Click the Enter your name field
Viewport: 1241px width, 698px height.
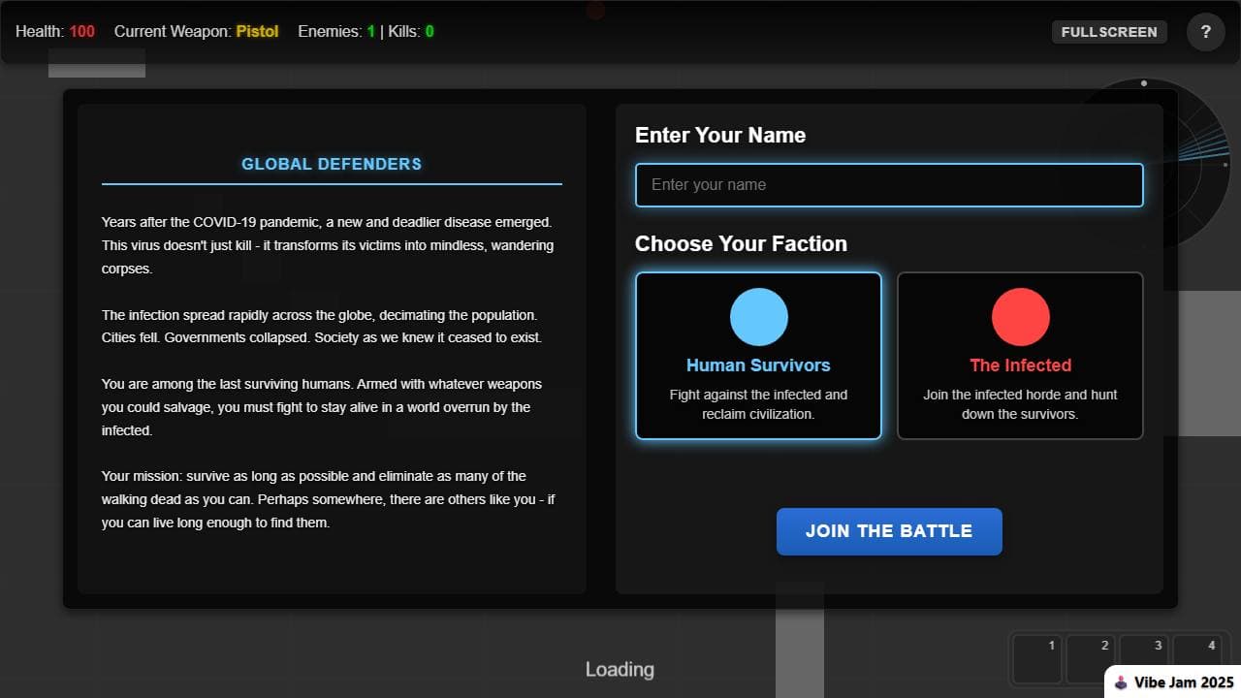889,185
